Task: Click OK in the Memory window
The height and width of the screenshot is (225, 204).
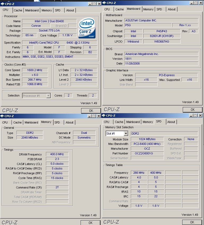Action: [x=90, y=223]
